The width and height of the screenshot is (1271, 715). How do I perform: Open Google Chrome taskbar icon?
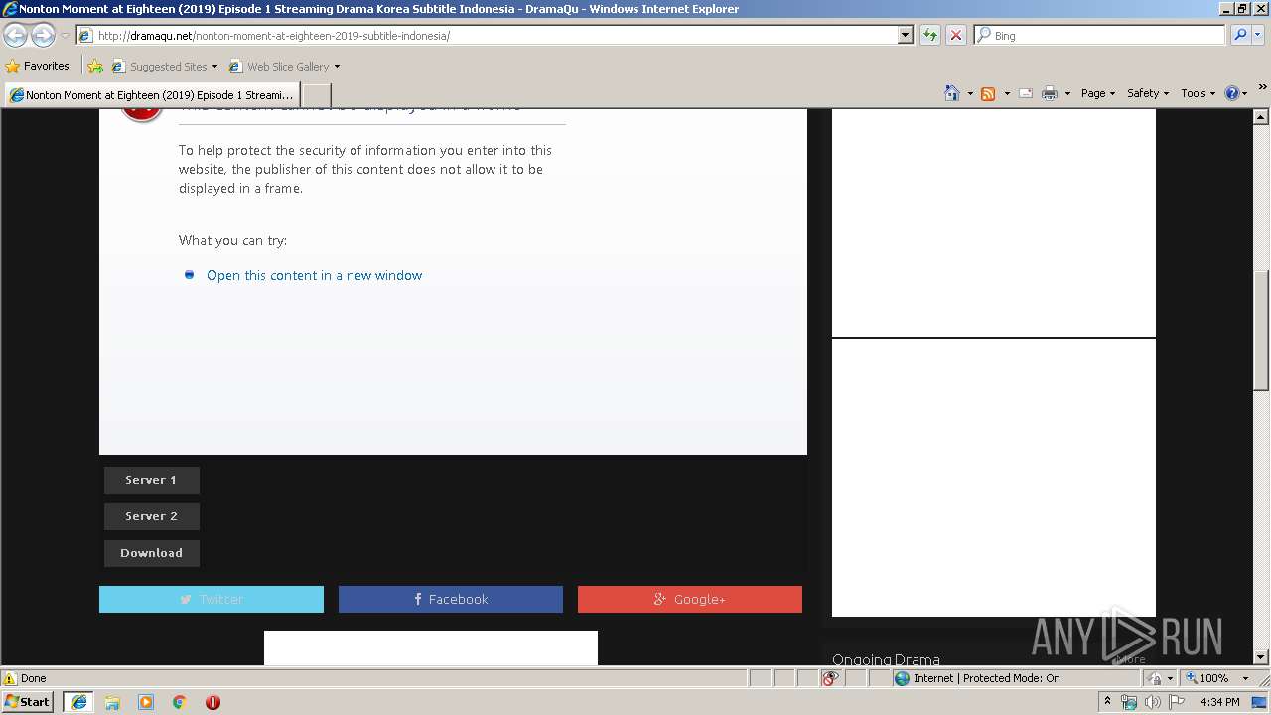pos(180,702)
